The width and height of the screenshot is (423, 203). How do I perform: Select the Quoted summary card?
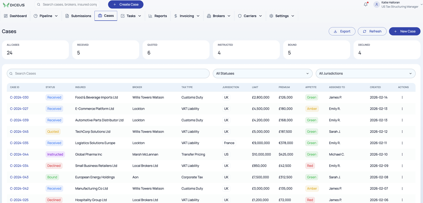click(x=176, y=50)
